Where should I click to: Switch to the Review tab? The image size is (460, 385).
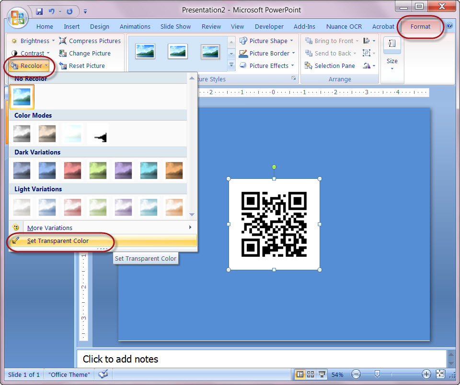coord(211,26)
